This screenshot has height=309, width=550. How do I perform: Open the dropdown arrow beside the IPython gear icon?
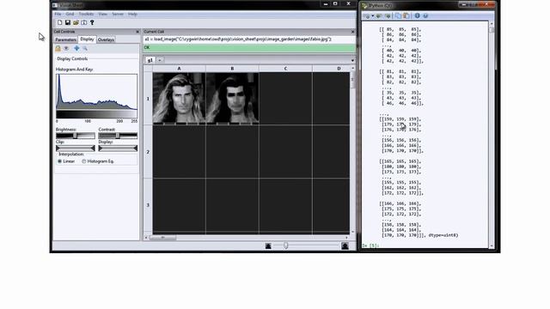tap(372, 15)
